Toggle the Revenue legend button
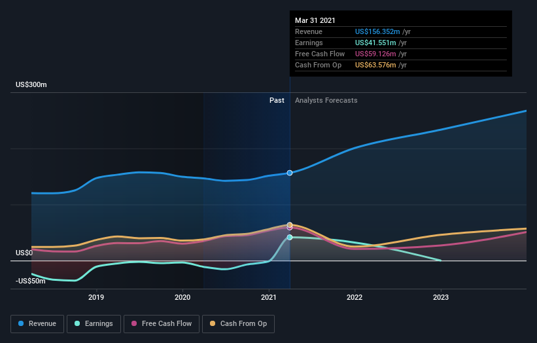 coord(37,324)
